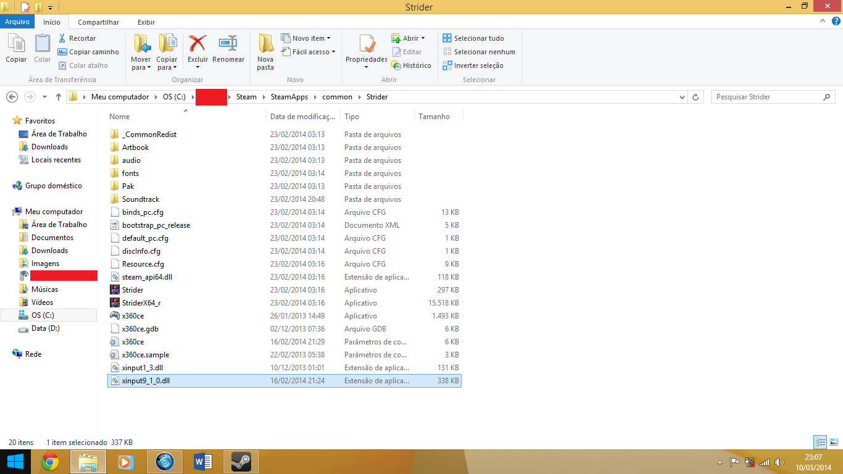The height and width of the screenshot is (474, 843).
Task: Collapse the ribbon with the chevron
Action: point(824,22)
